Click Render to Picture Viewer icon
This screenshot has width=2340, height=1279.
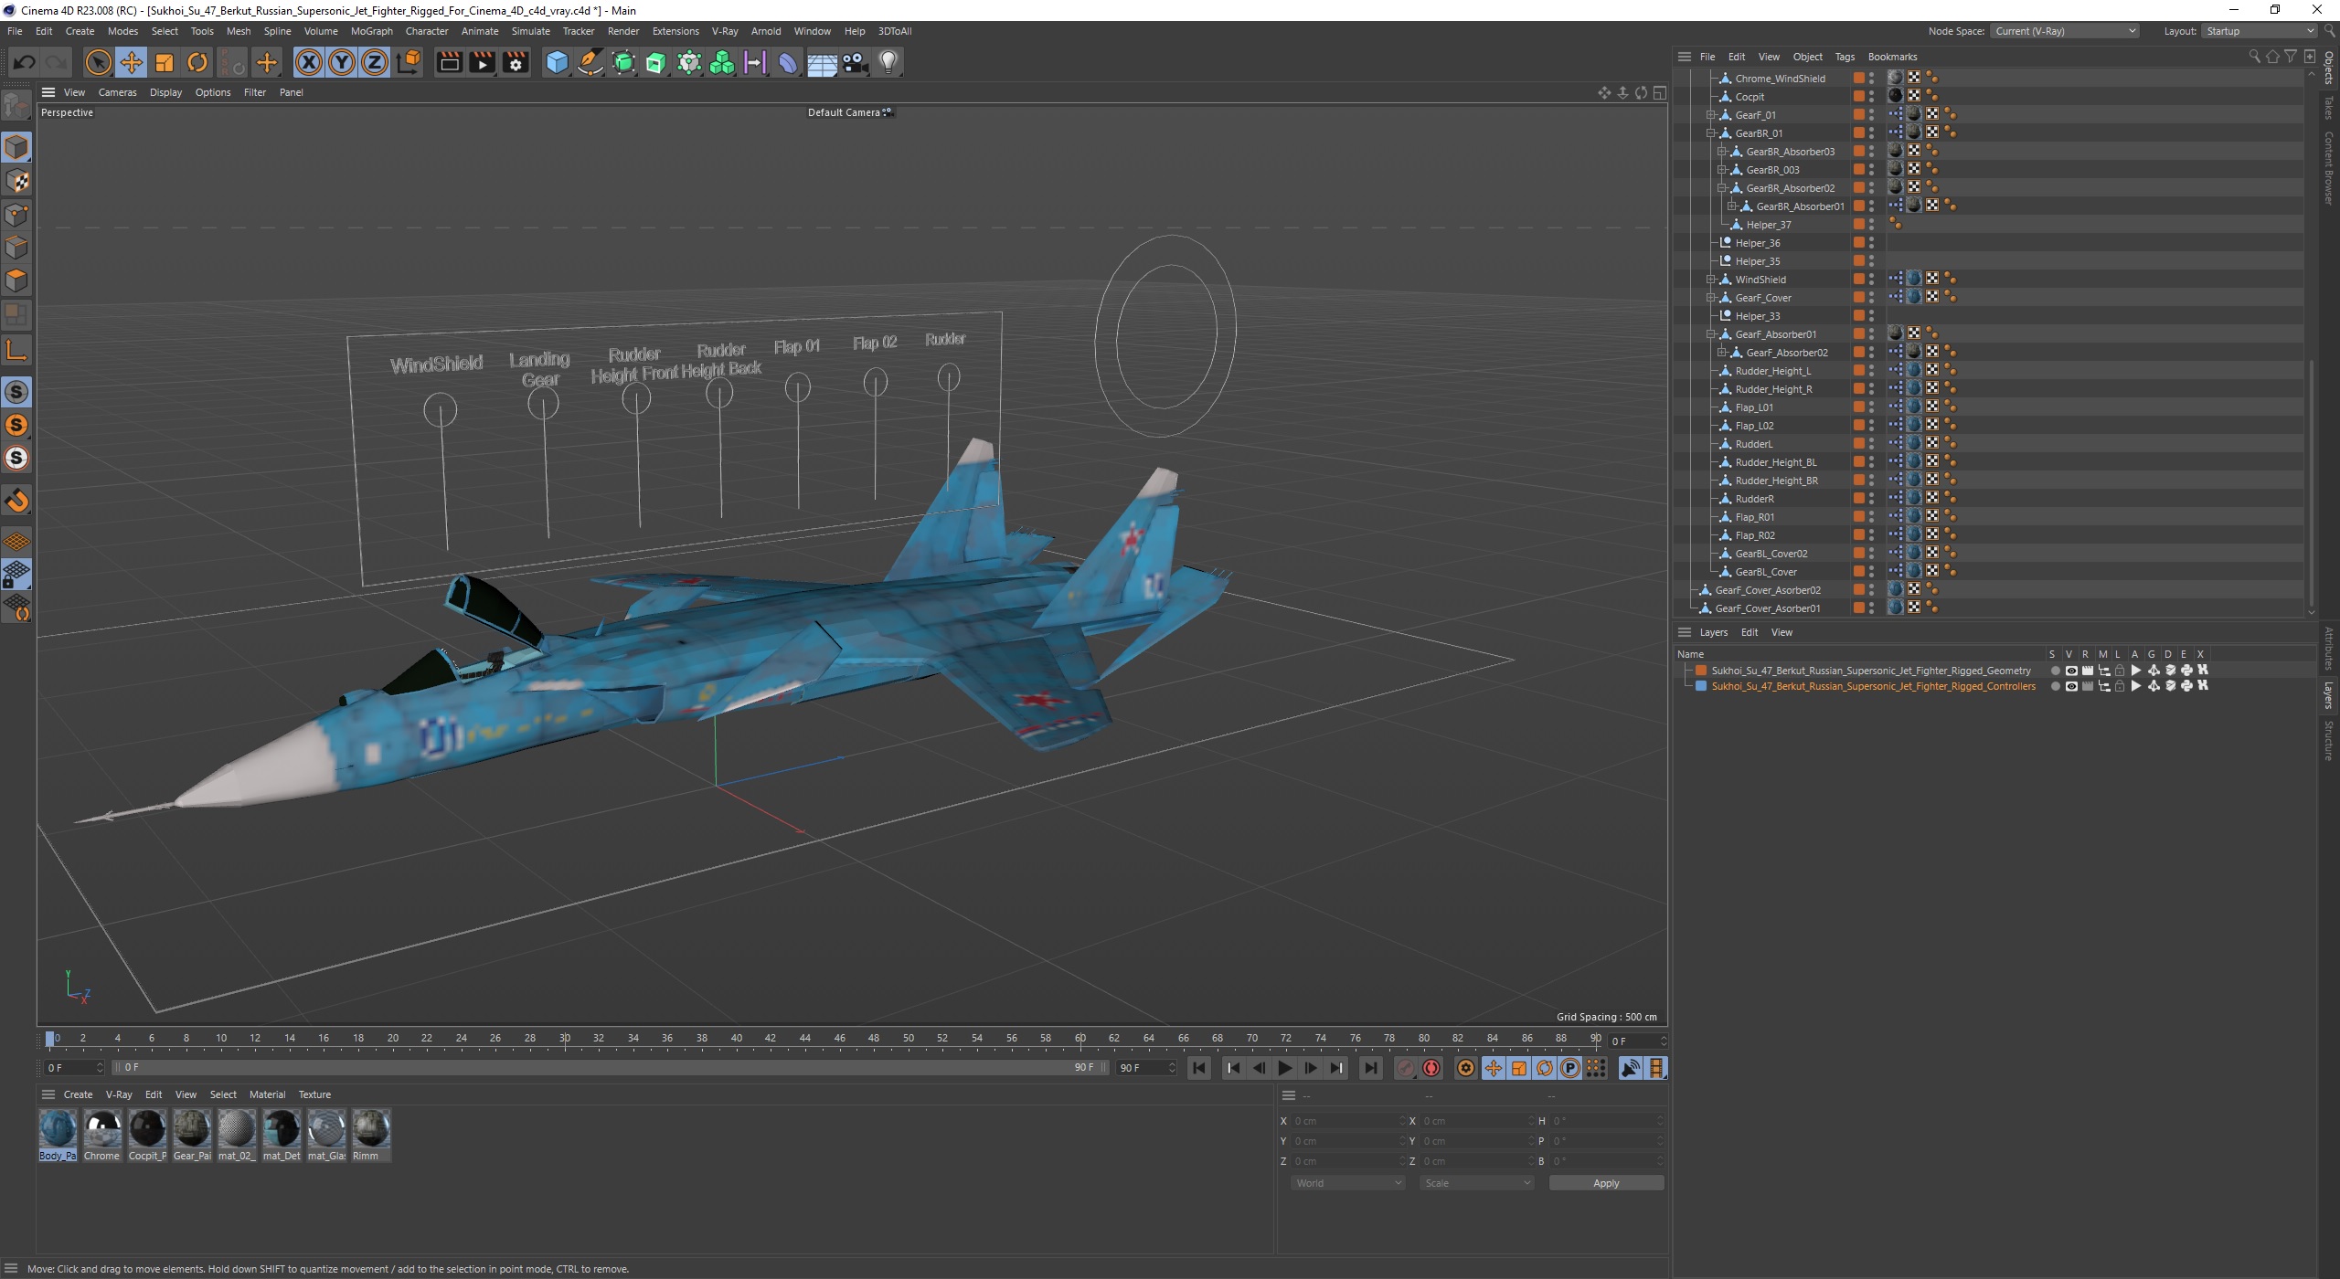(x=482, y=62)
